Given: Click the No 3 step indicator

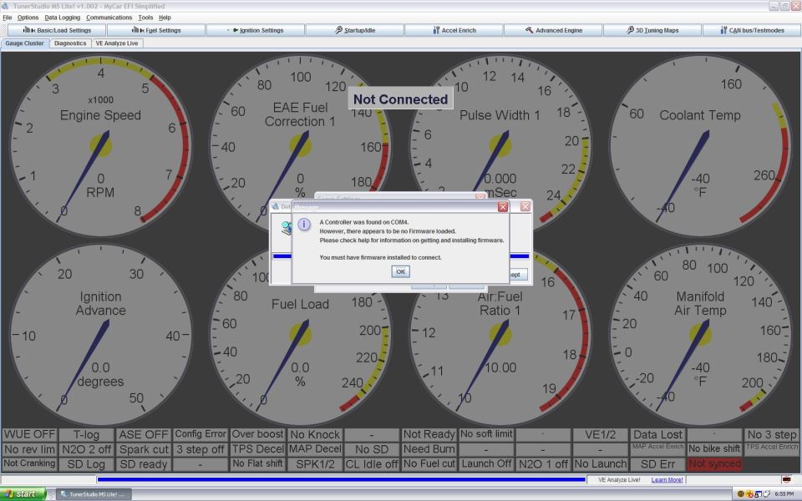Looking at the screenshot, I should click(x=771, y=434).
